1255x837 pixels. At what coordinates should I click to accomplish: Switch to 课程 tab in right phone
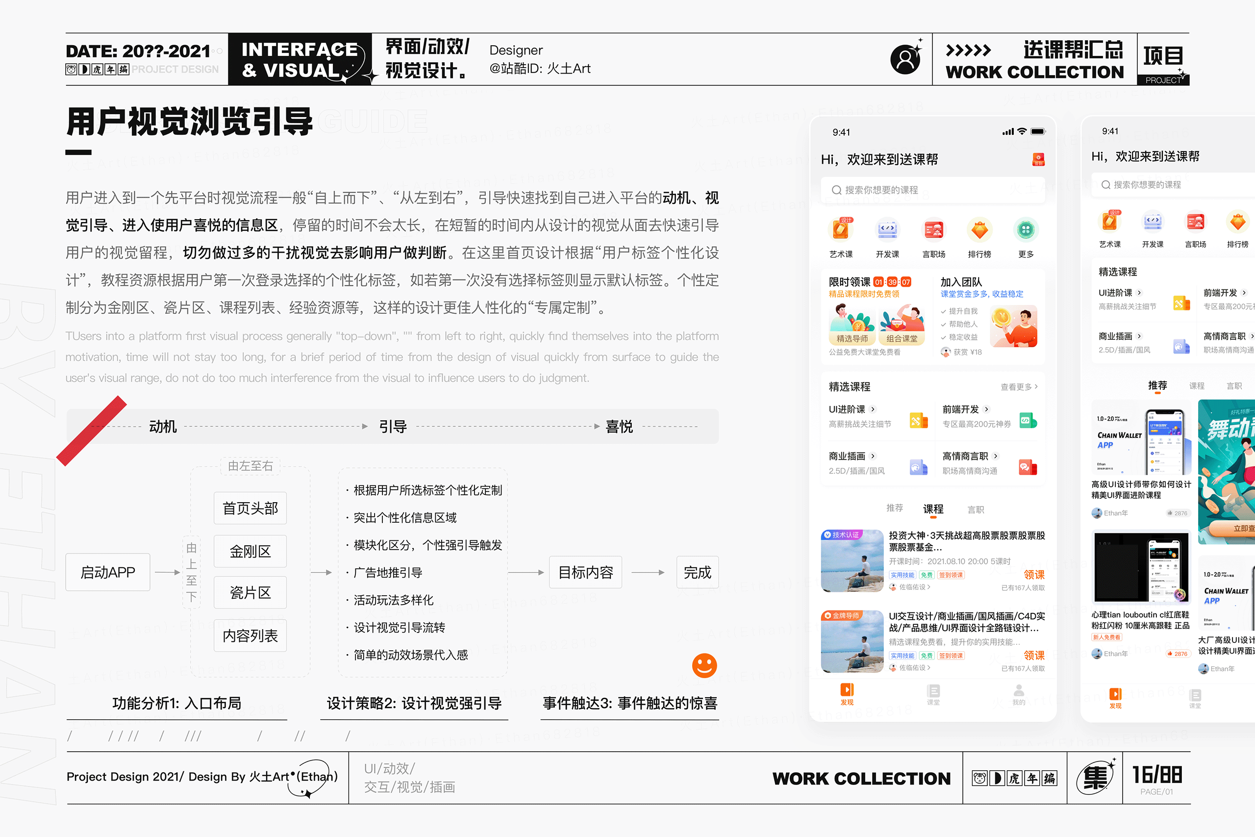[x=1197, y=386]
